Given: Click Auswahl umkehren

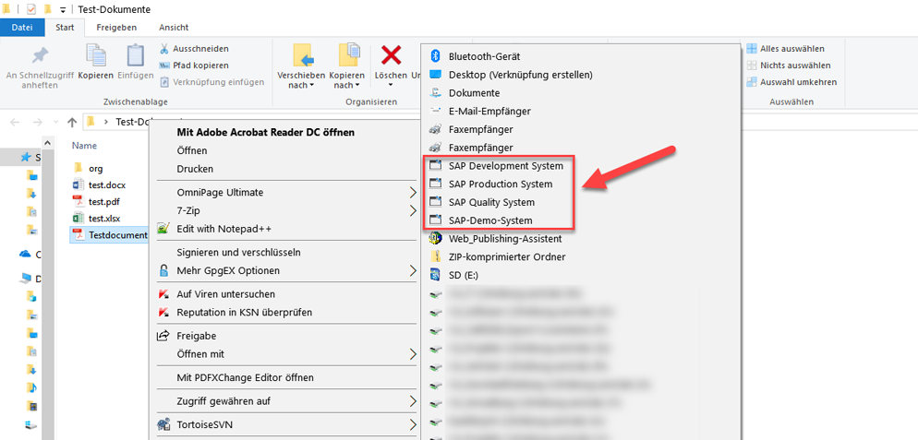Looking at the screenshot, I should [x=791, y=82].
